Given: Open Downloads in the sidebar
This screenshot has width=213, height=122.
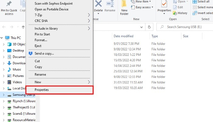Looking at the screenshot, I should tap(16, 63).
